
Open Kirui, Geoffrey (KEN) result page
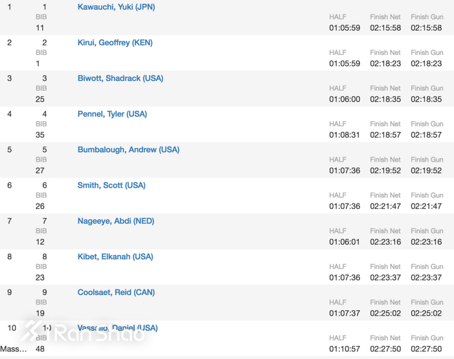click(115, 43)
